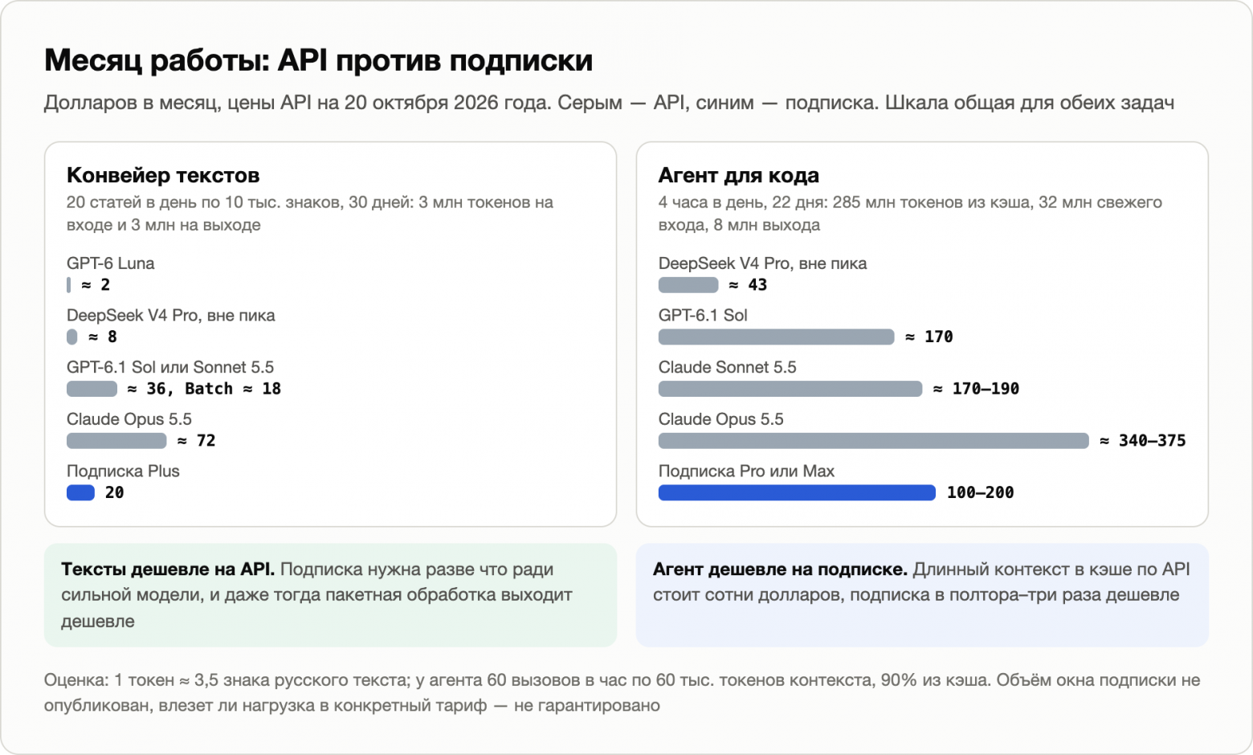Click the 'DeepSeek V4 Pro, вне пика' label in Конвейер текстов
1253x755 pixels.
171,316
